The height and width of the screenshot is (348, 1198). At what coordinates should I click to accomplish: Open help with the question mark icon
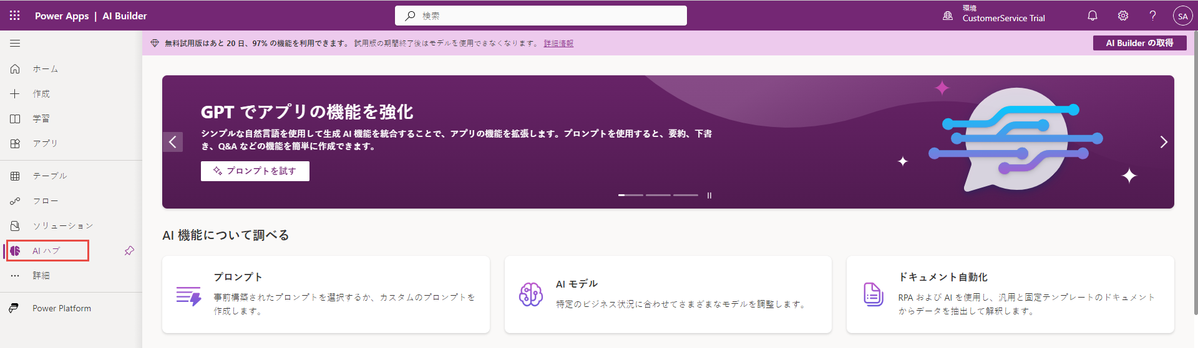point(1152,16)
